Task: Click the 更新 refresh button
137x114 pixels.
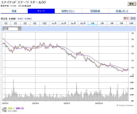Action: [x=132, y=4]
